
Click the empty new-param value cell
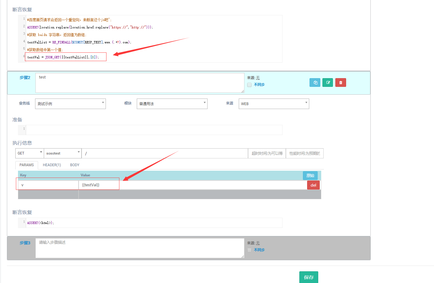pyautogui.click(x=200, y=195)
